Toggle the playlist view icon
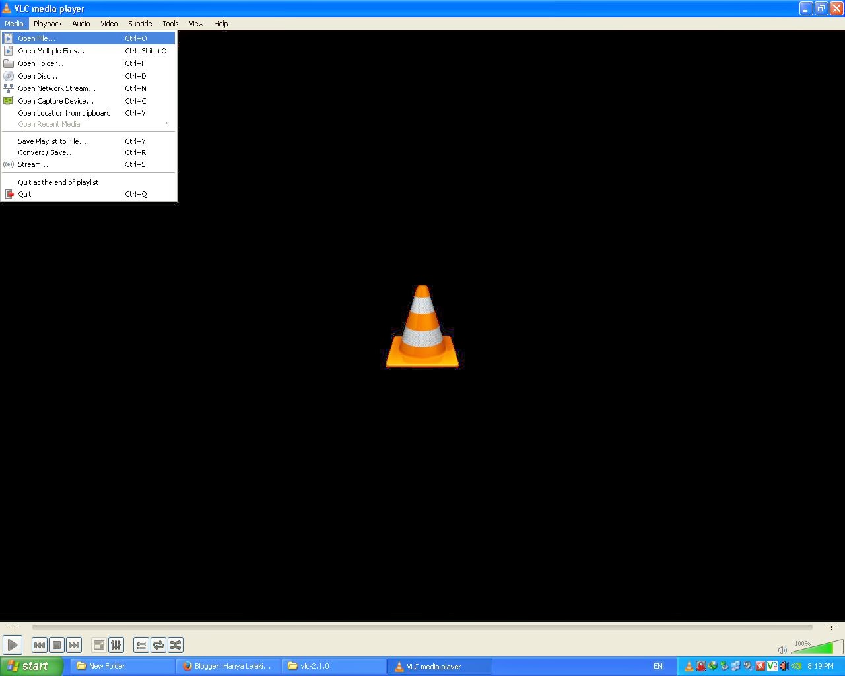Image resolution: width=845 pixels, height=676 pixels. tap(141, 645)
